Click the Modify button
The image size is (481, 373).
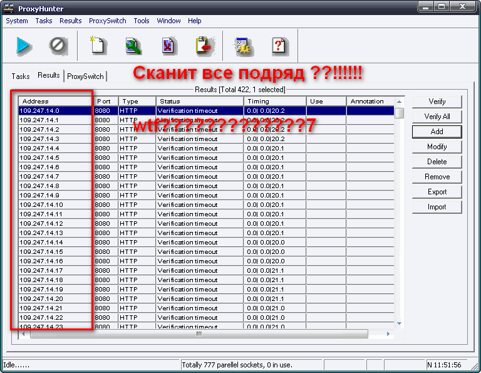point(437,147)
